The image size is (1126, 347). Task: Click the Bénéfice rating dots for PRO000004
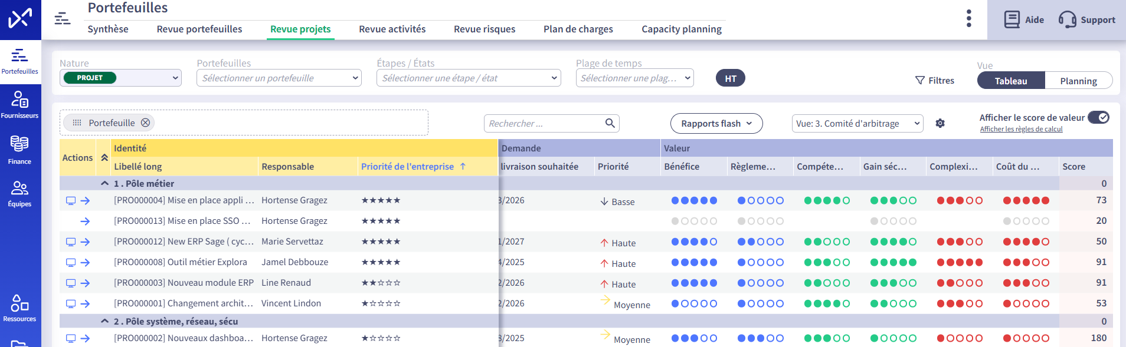pos(694,201)
